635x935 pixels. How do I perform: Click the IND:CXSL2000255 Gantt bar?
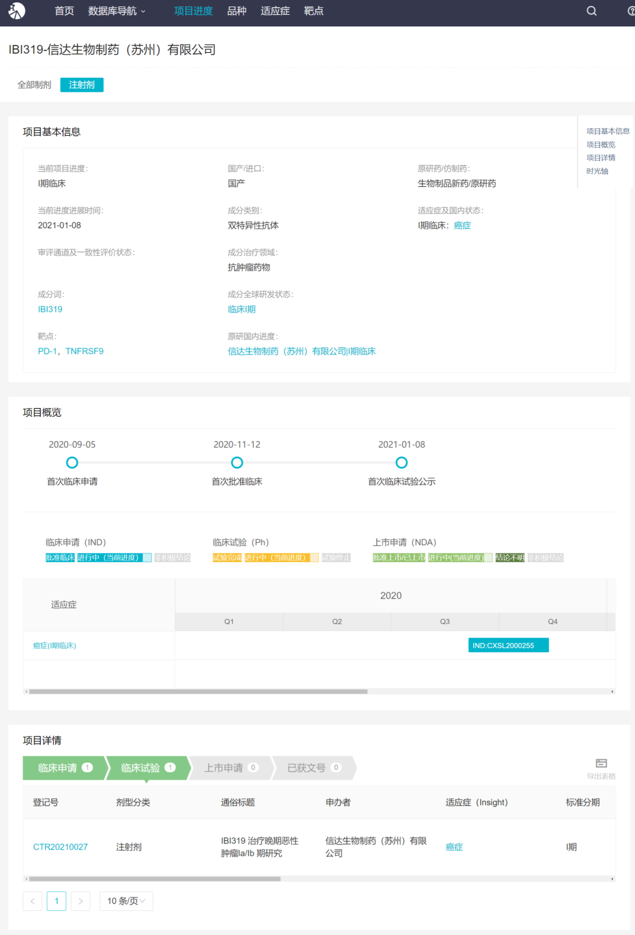click(x=509, y=646)
